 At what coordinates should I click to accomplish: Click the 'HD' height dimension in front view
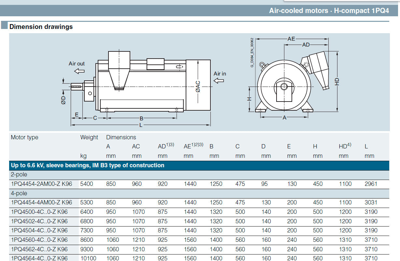(x=337, y=81)
